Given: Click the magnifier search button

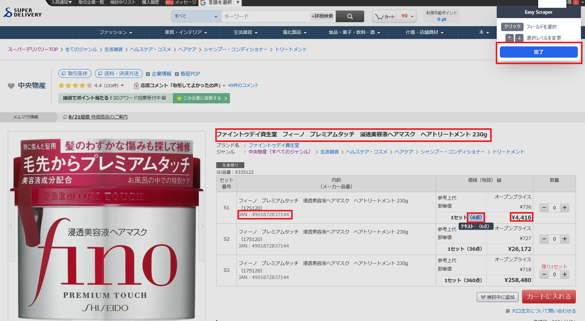Looking at the screenshot, I should coord(350,17).
